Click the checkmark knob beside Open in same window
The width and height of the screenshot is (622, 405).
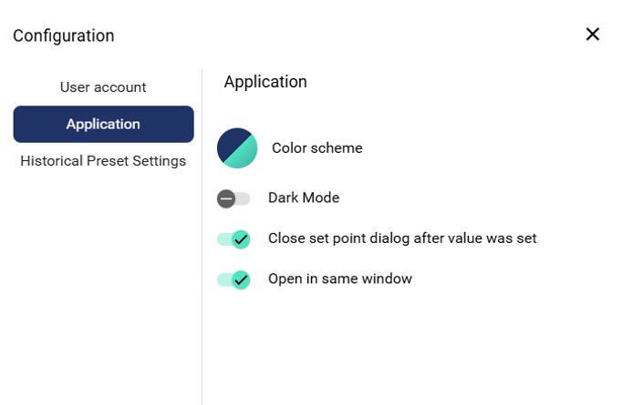[x=241, y=279]
